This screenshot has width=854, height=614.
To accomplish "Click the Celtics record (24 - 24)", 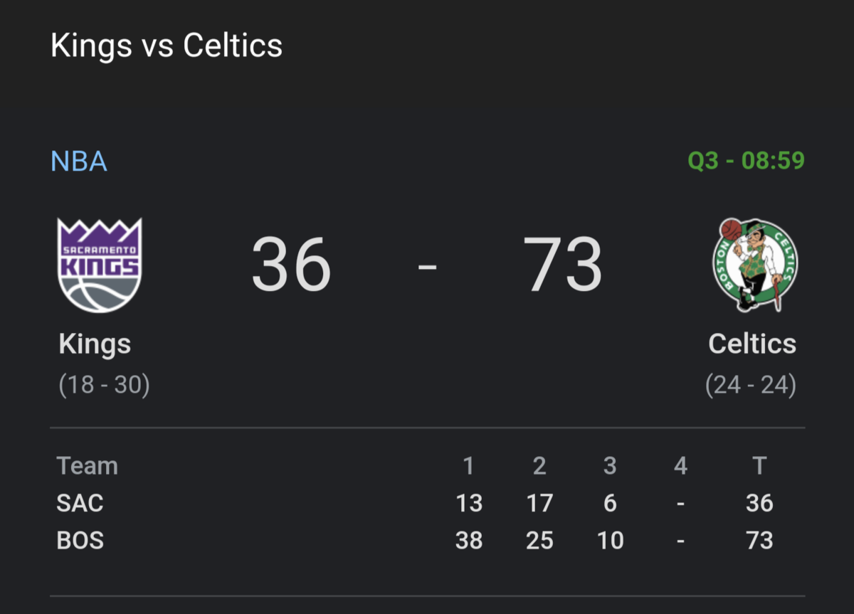I will click(x=750, y=385).
